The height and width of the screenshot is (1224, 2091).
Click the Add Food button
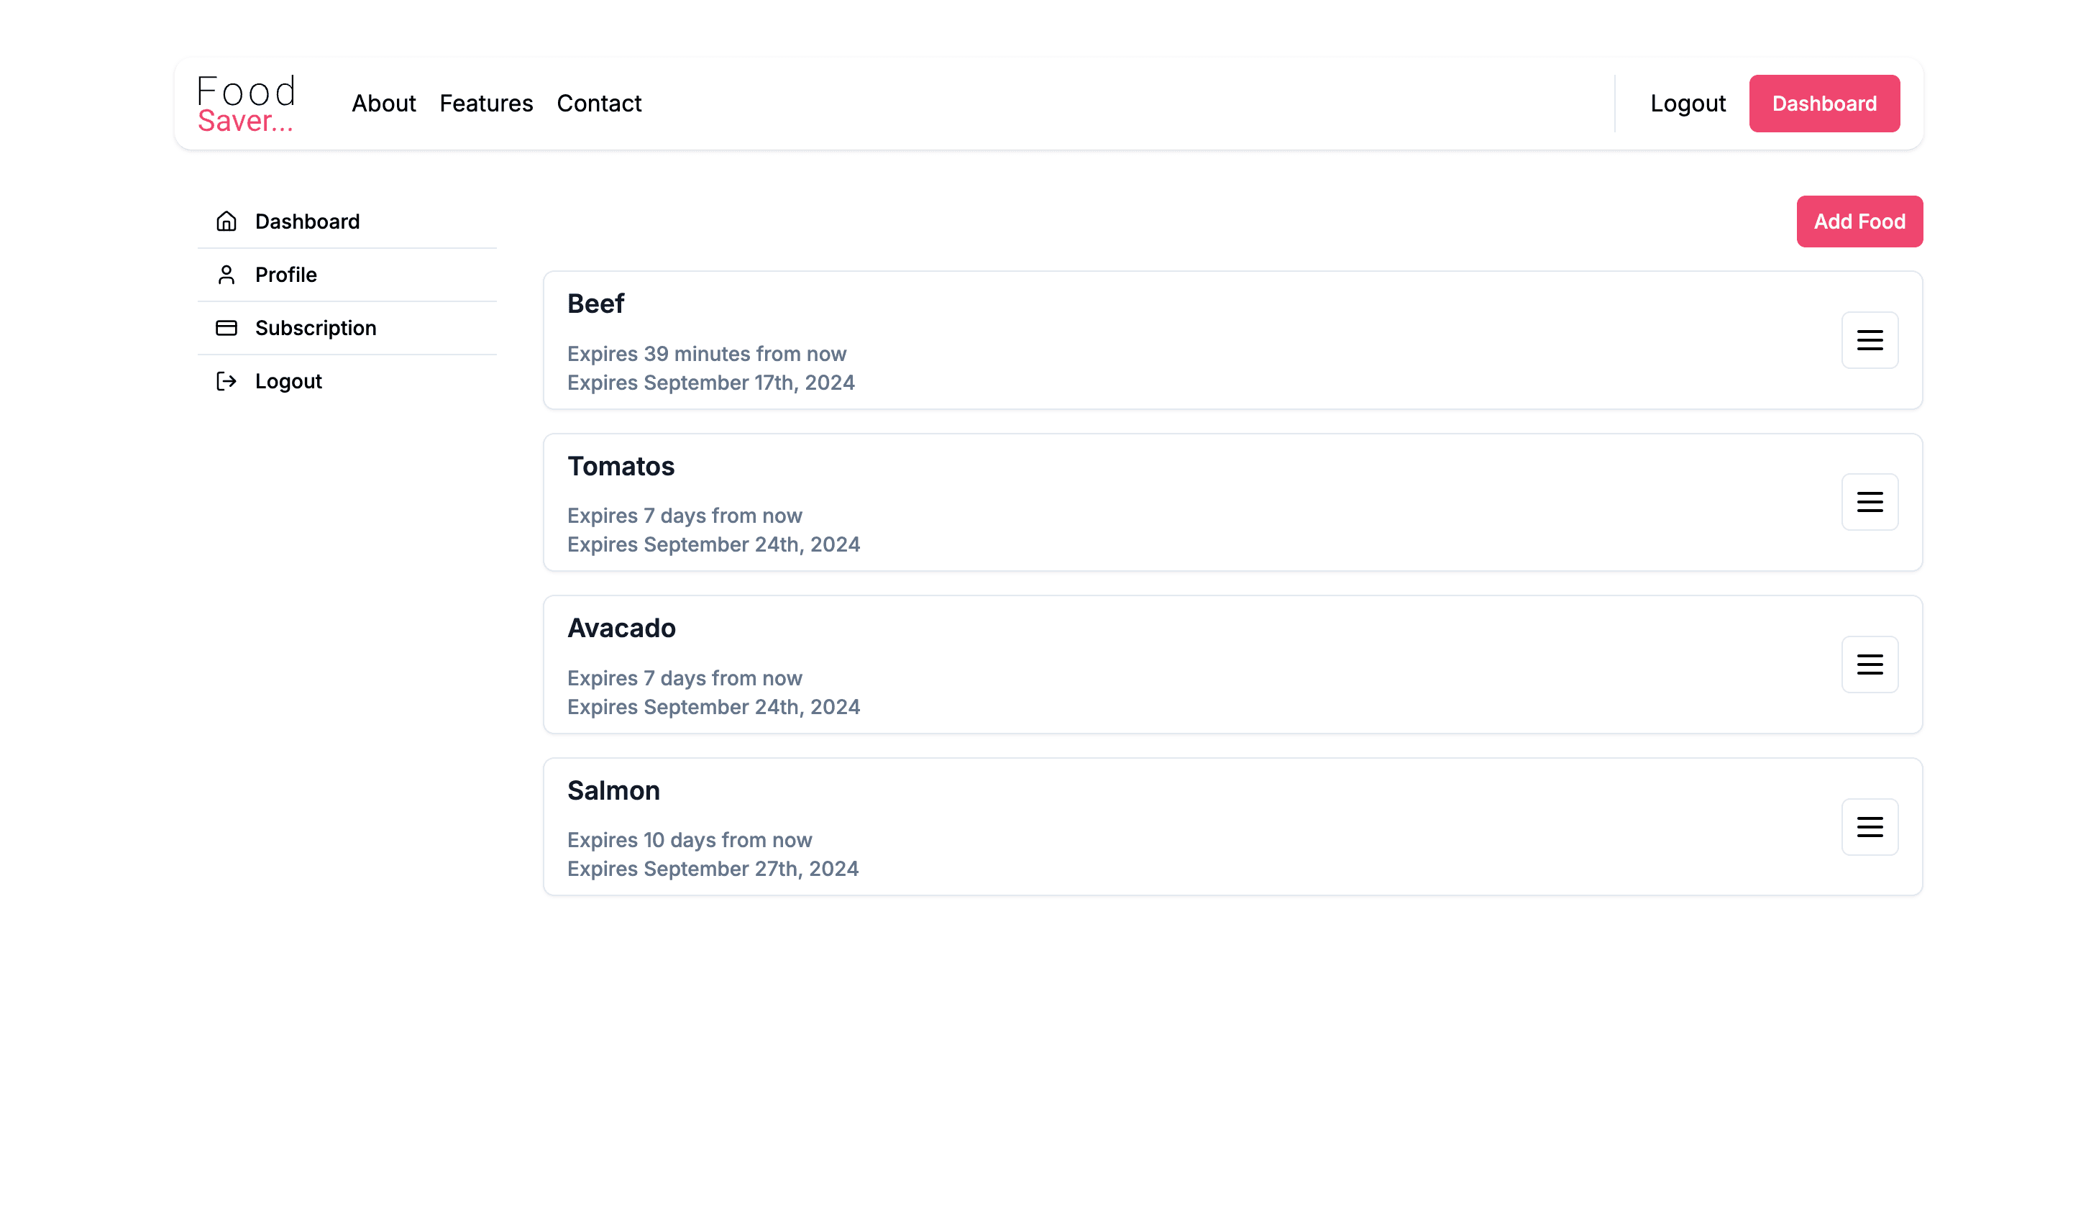(1859, 221)
